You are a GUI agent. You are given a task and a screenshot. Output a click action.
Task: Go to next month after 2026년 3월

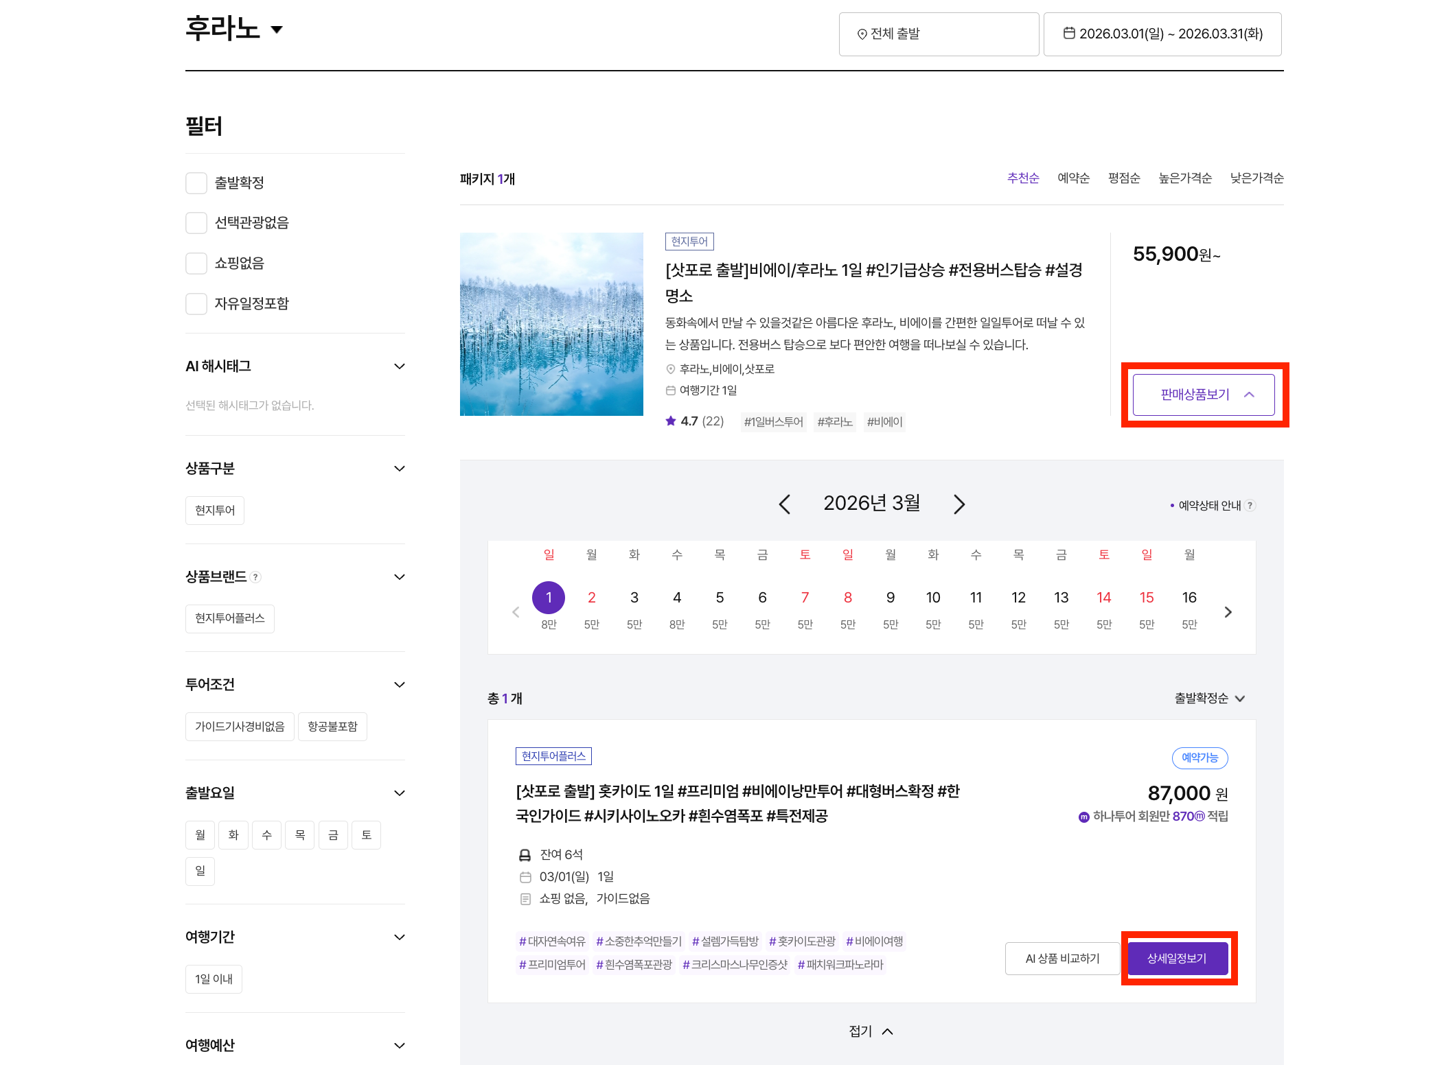[959, 504]
